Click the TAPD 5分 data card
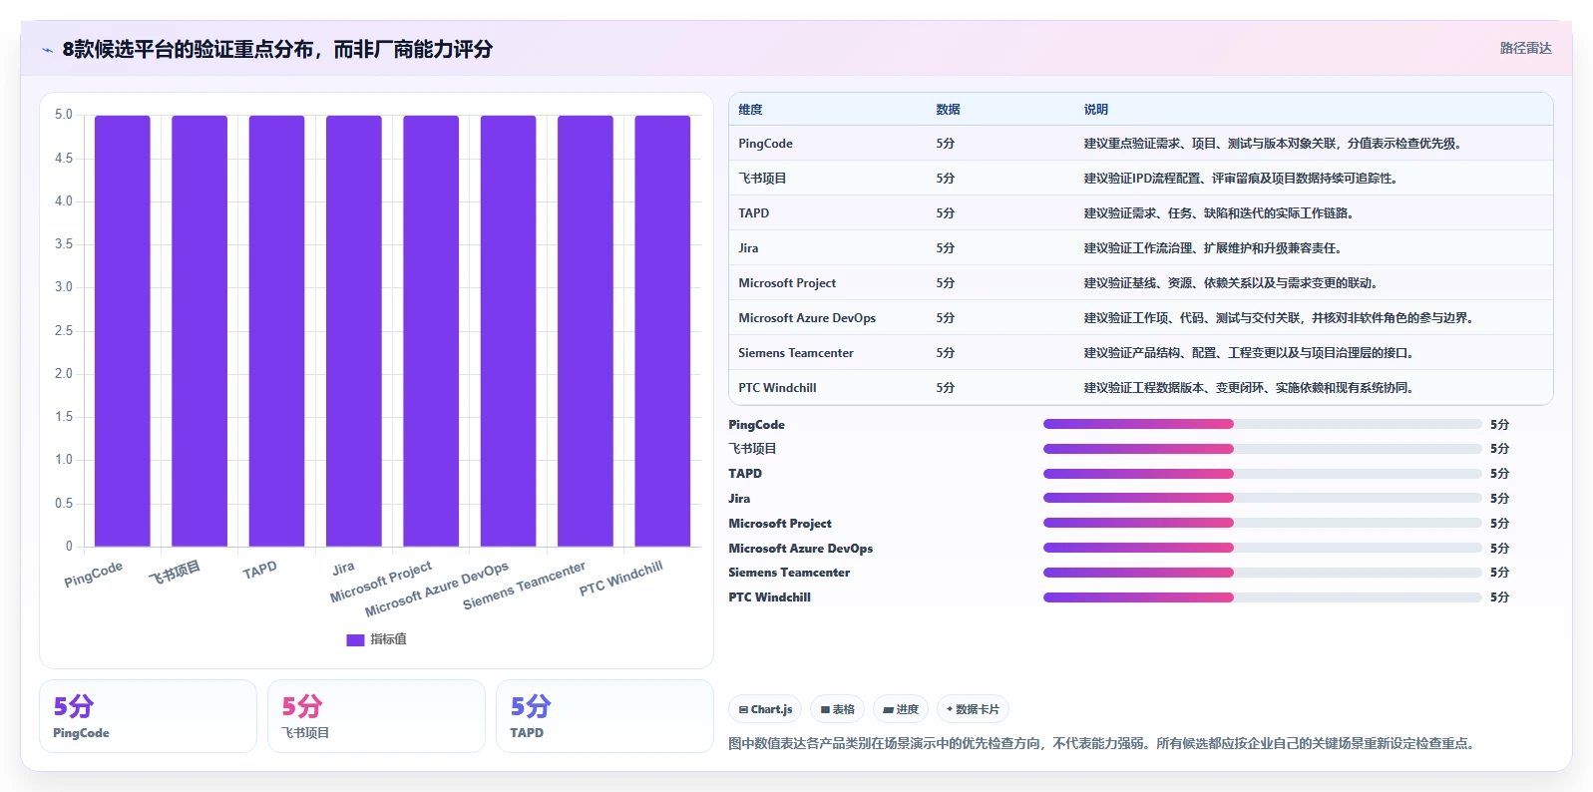 click(604, 716)
